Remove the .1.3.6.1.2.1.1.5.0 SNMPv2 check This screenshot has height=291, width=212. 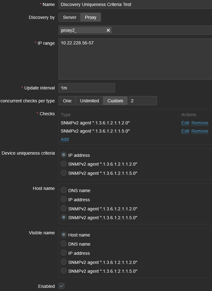point(200,131)
